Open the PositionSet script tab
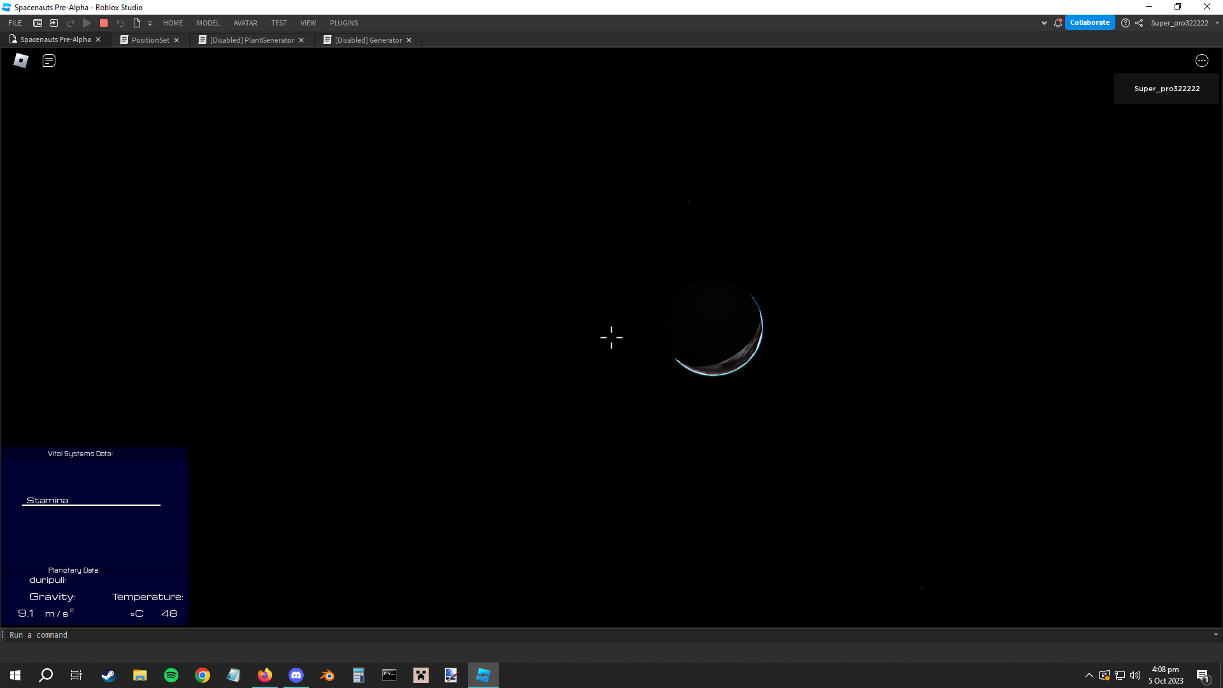This screenshot has height=688, width=1223. pos(148,39)
